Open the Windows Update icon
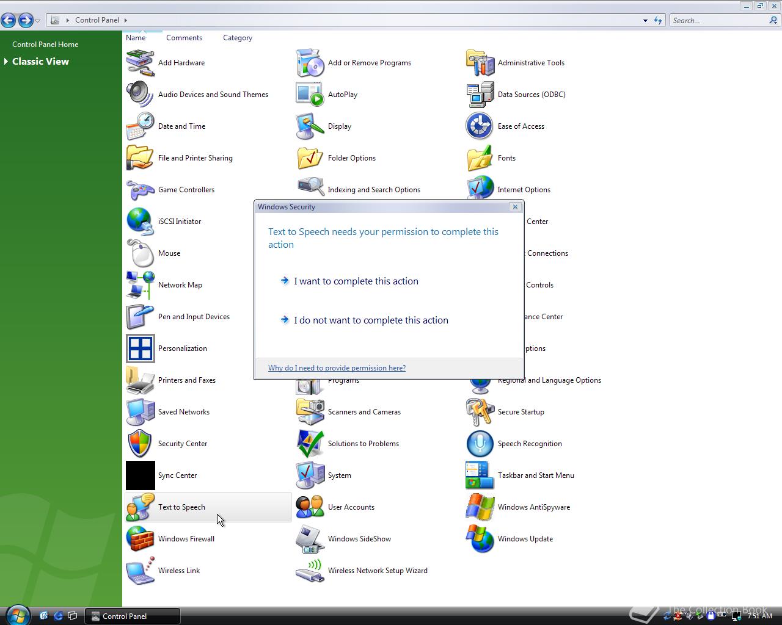 click(480, 539)
